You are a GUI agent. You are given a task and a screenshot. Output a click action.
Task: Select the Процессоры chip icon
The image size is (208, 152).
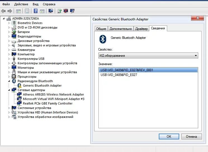(14, 77)
